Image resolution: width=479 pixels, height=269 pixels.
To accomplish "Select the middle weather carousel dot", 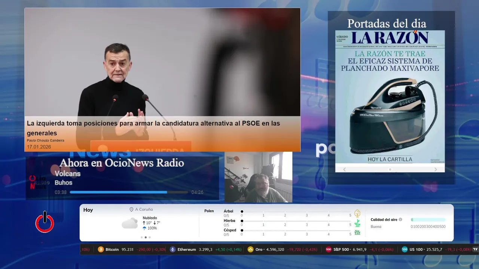I will 146,237.
